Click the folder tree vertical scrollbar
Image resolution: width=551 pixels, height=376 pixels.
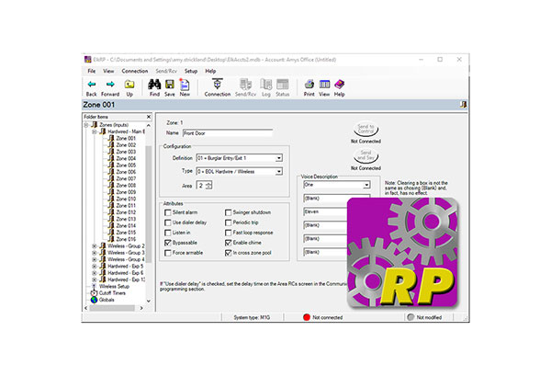[x=149, y=204]
